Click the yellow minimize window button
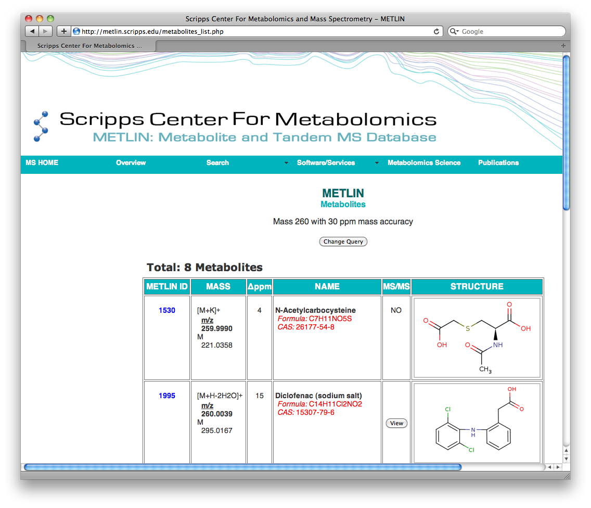Viewport: 591px width, 508px height. point(40,19)
